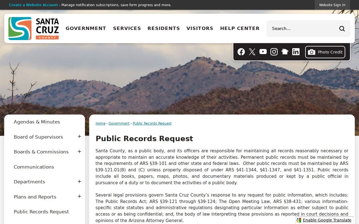Open the Facebook social icon
This screenshot has width=359, height=224.
[241, 52]
